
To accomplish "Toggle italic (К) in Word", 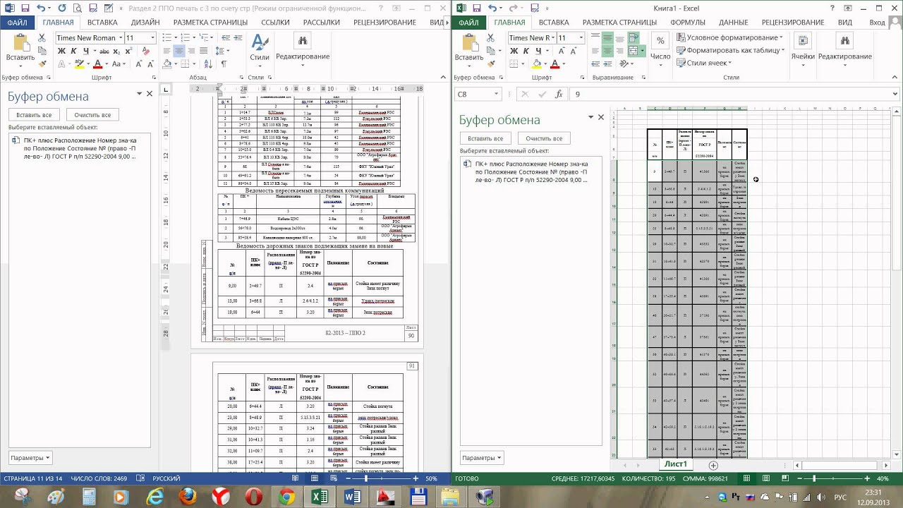I will [x=73, y=51].
